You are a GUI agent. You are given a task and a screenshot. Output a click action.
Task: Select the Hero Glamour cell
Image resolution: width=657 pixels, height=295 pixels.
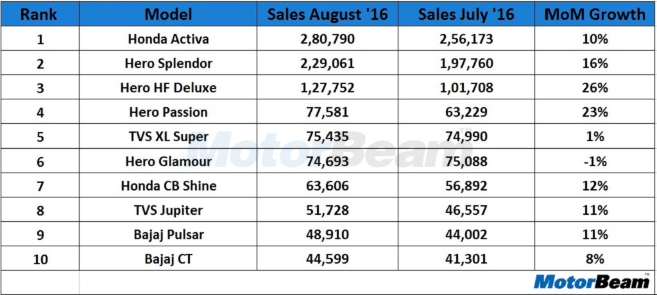168,161
